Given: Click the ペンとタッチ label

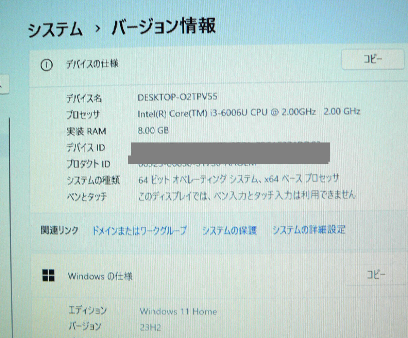Looking at the screenshot, I should pos(87,196).
